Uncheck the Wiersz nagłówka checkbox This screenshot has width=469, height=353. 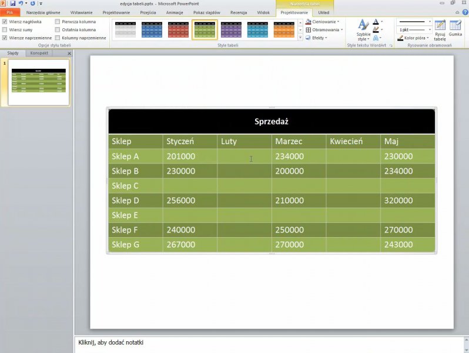click(5, 21)
